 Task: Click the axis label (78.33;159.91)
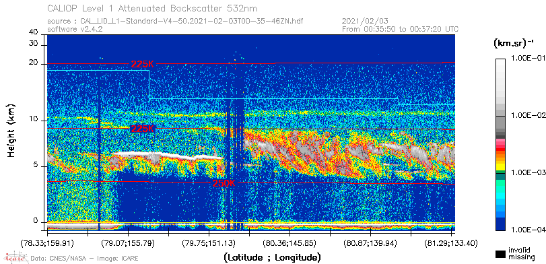pyautogui.click(x=47, y=242)
